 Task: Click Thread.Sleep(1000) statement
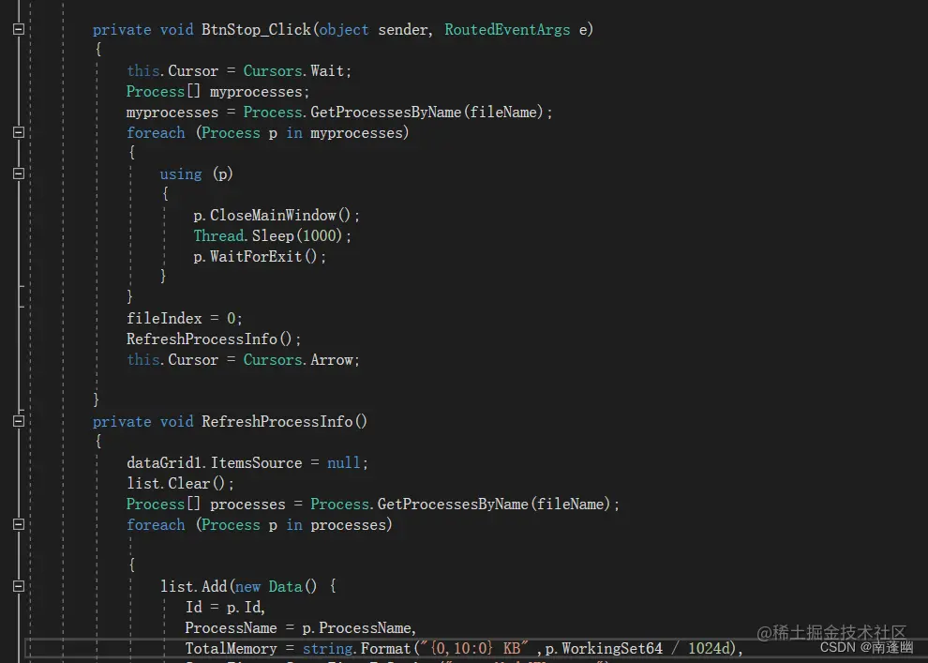coord(272,235)
